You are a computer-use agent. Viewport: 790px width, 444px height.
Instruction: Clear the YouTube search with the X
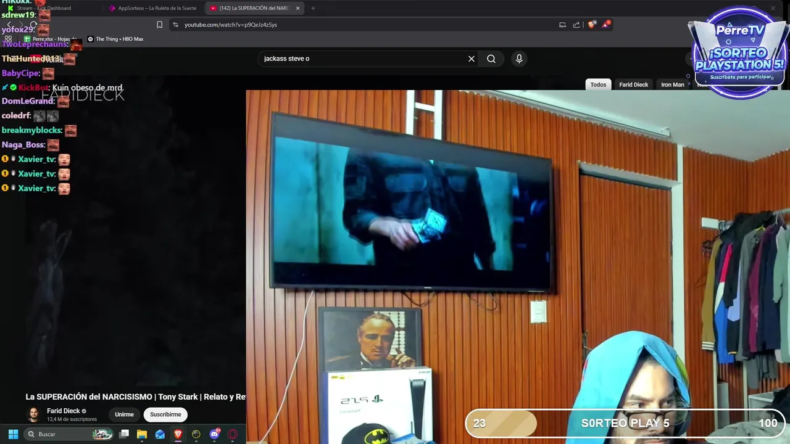pos(472,59)
